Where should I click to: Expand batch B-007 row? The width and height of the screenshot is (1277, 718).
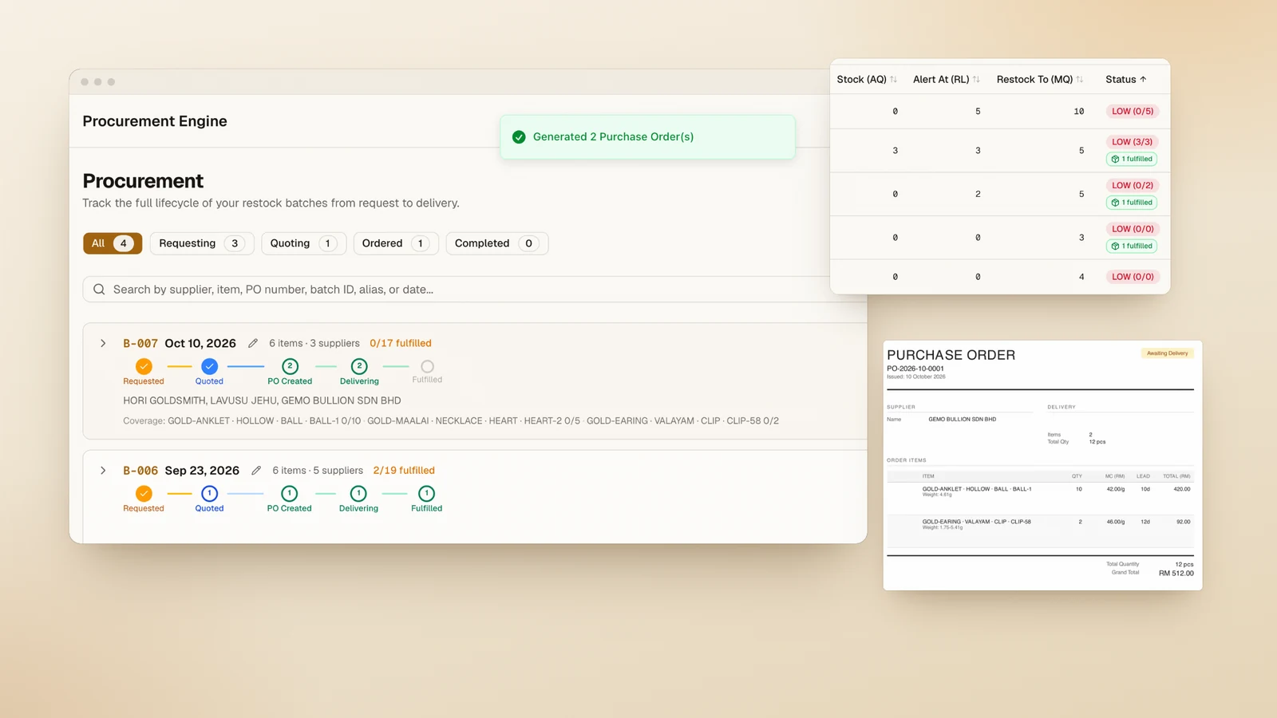click(x=103, y=343)
